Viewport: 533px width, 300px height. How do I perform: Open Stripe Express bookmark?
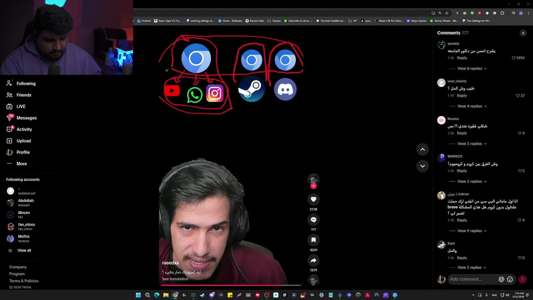[x=417, y=20]
